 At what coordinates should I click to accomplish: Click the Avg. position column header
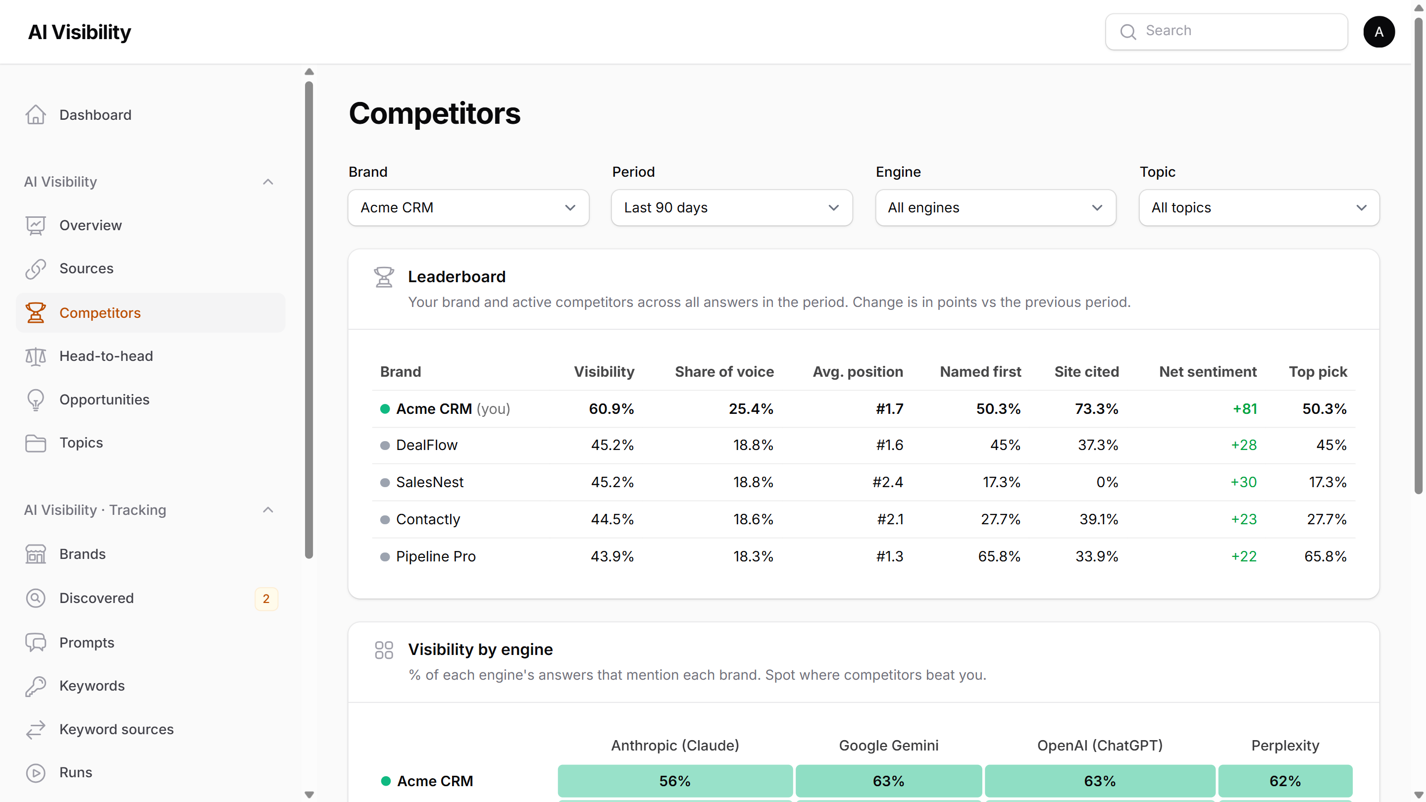coord(858,372)
